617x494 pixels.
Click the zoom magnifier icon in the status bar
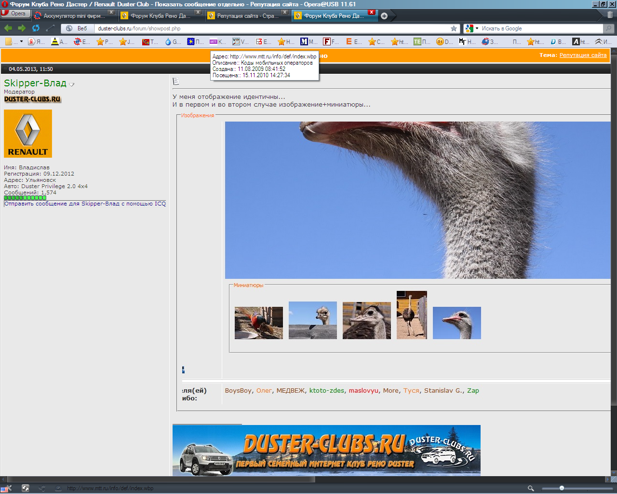click(x=531, y=488)
